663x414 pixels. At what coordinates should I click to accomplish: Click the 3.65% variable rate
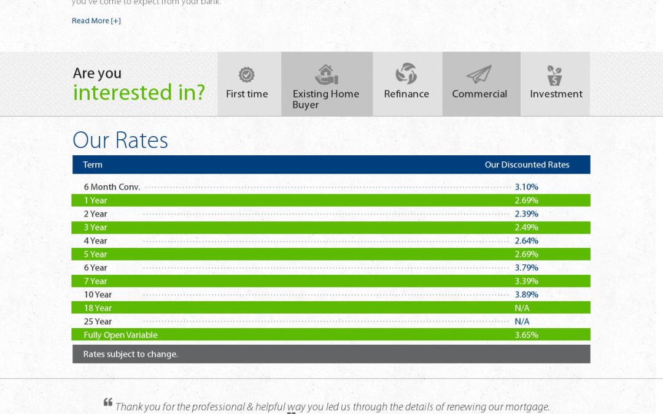[527, 335]
